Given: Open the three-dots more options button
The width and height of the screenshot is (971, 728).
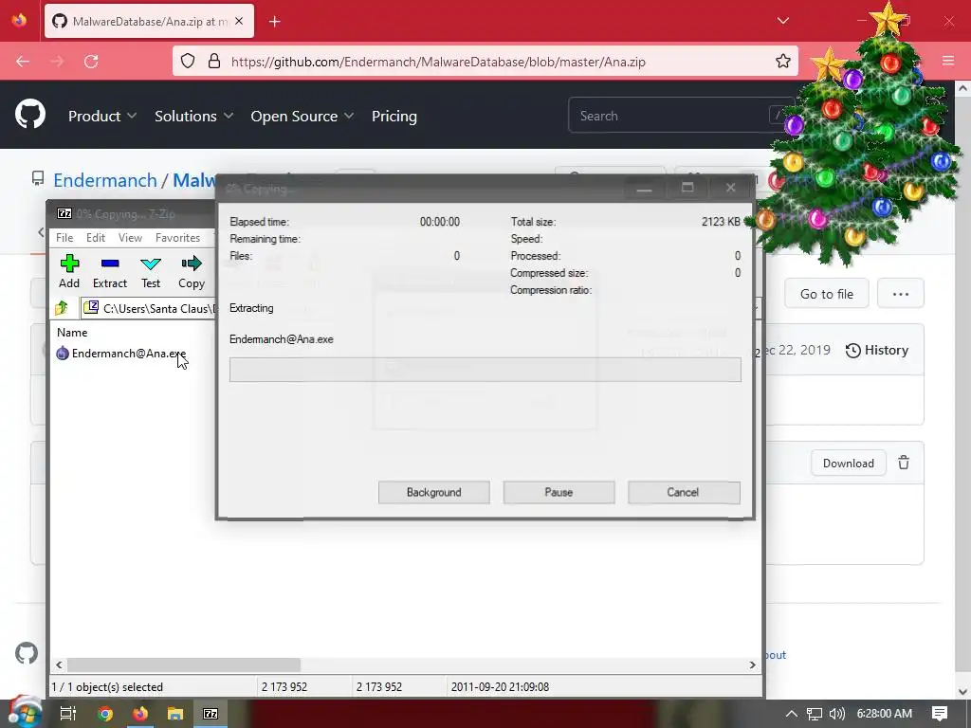Looking at the screenshot, I should (901, 294).
